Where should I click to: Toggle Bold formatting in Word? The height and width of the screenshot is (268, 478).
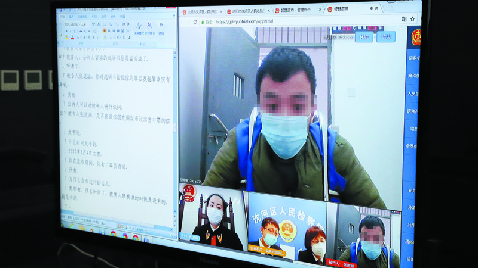point(66,31)
